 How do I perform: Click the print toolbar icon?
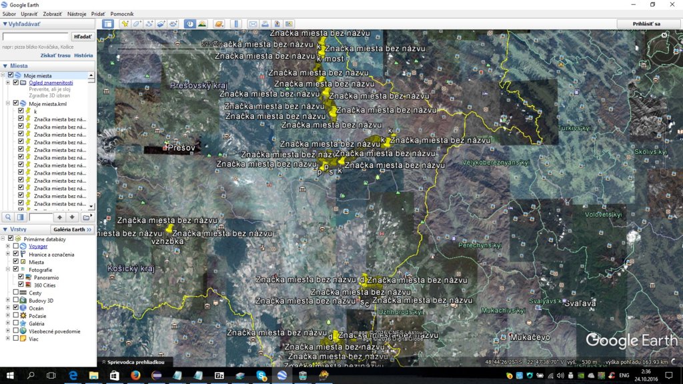tap(265, 24)
